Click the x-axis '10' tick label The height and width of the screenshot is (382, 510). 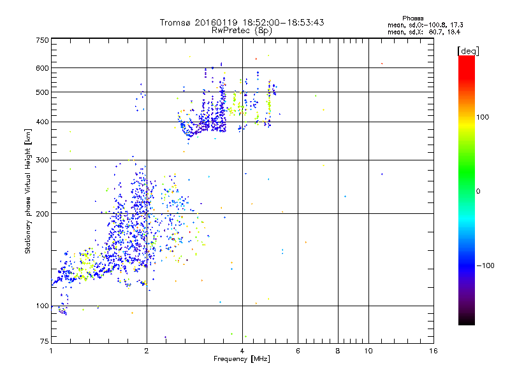[x=368, y=351]
